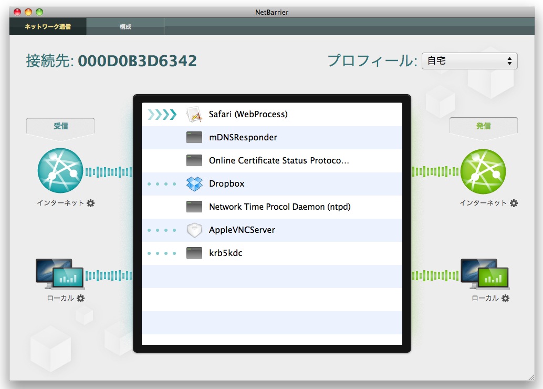Click the outgoing インターネット label
The width and height of the screenshot is (543, 389).
[x=484, y=203]
